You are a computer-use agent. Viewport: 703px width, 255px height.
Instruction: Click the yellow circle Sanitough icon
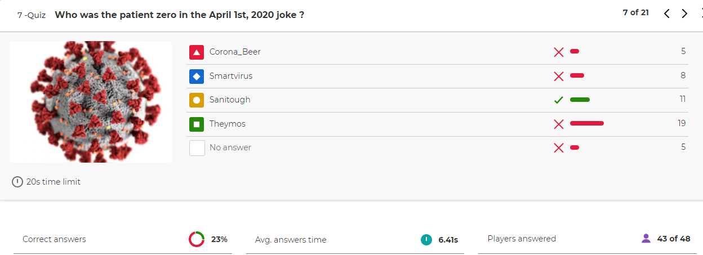(x=197, y=100)
